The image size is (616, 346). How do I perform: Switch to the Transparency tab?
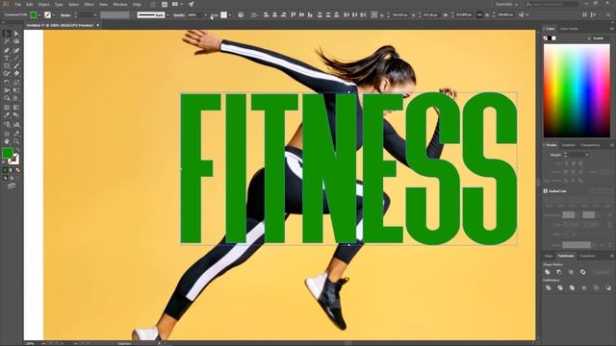click(590, 145)
